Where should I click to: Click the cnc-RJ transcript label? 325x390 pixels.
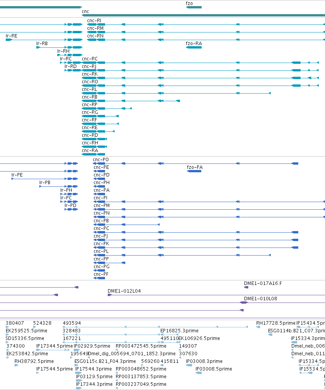click(x=89, y=66)
